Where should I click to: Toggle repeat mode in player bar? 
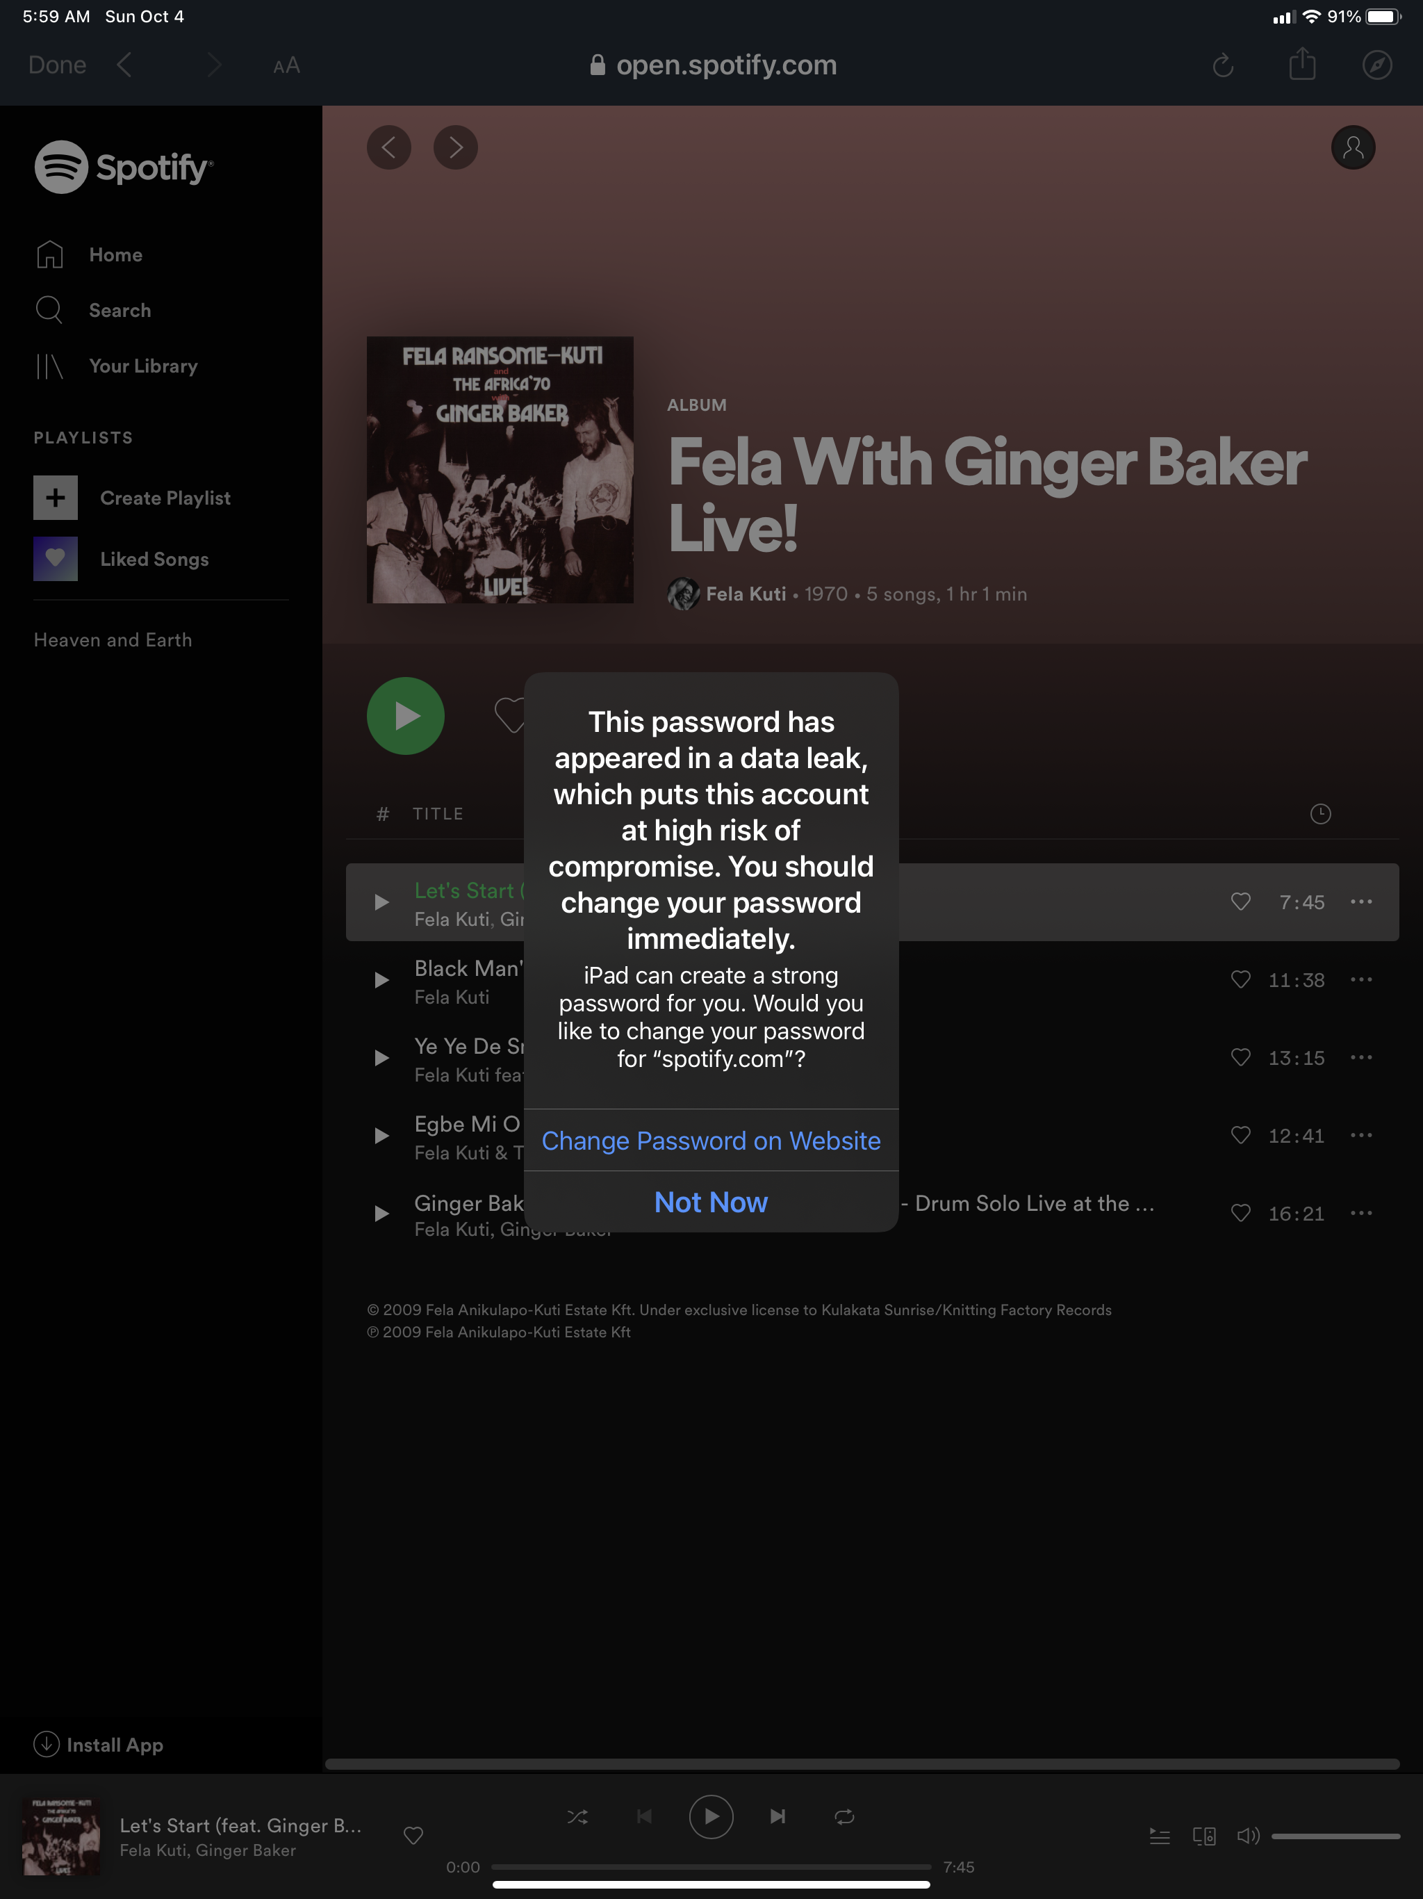pos(844,1816)
